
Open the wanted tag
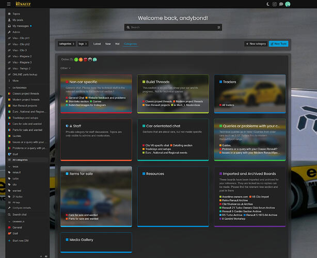coord(17,191)
